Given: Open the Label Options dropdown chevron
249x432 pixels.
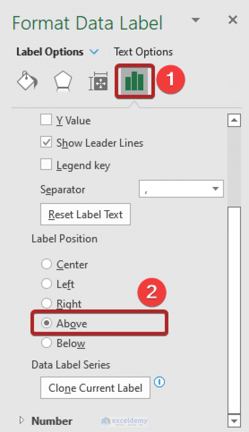Looking at the screenshot, I should coord(94,51).
